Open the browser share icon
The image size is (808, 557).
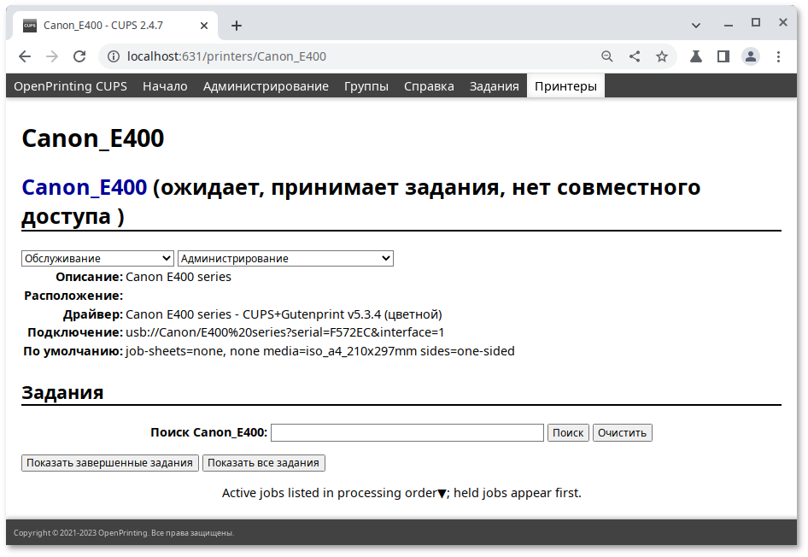(635, 56)
